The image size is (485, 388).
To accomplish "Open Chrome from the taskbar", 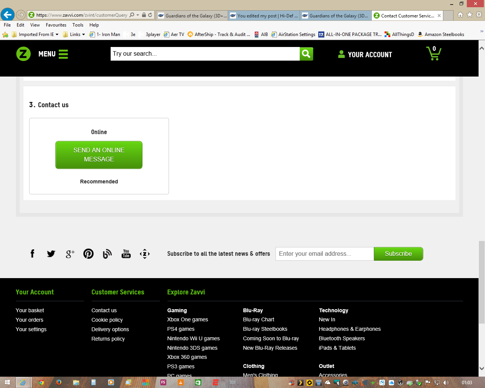I will 41,382.
